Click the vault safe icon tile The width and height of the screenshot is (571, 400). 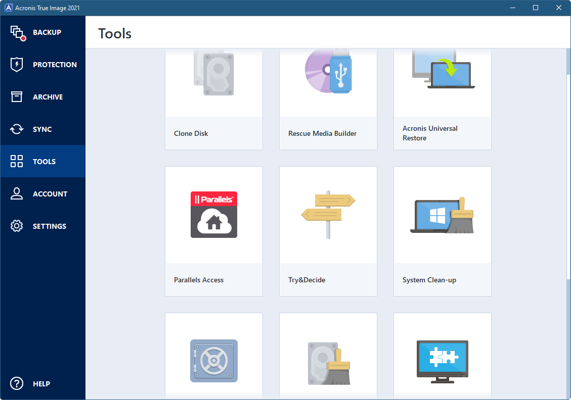214,361
